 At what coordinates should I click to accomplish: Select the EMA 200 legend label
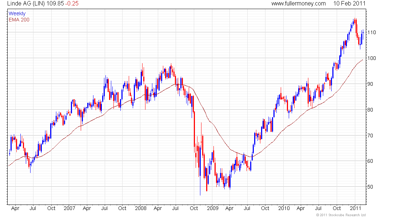pos(19,20)
